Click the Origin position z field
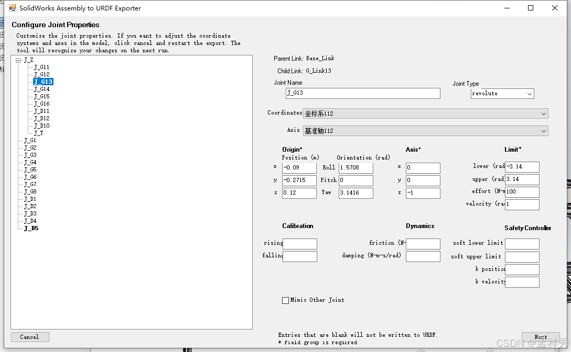Viewport: 571px width, 352px height. click(x=299, y=193)
